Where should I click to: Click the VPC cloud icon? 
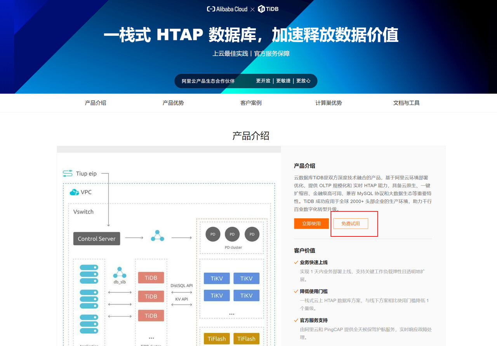(x=74, y=192)
